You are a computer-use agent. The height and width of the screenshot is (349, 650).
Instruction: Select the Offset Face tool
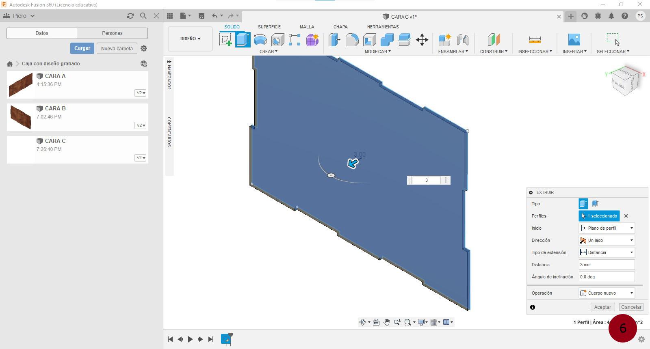click(x=405, y=40)
